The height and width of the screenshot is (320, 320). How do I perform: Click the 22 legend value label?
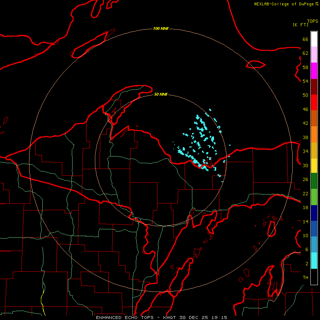[305, 194]
